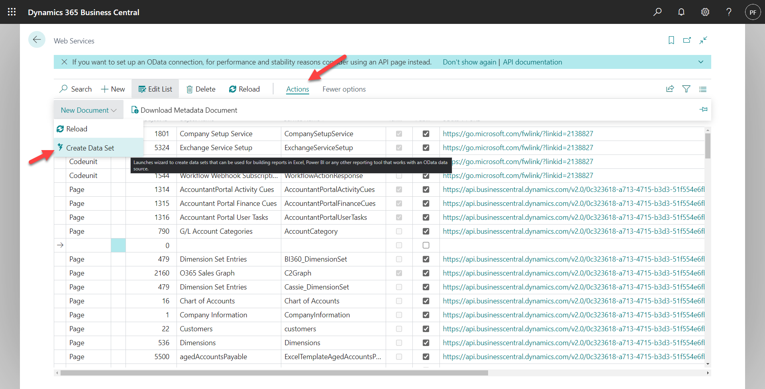The width and height of the screenshot is (765, 389).
Task: Check Published box on the empty new row
Action: coord(426,245)
